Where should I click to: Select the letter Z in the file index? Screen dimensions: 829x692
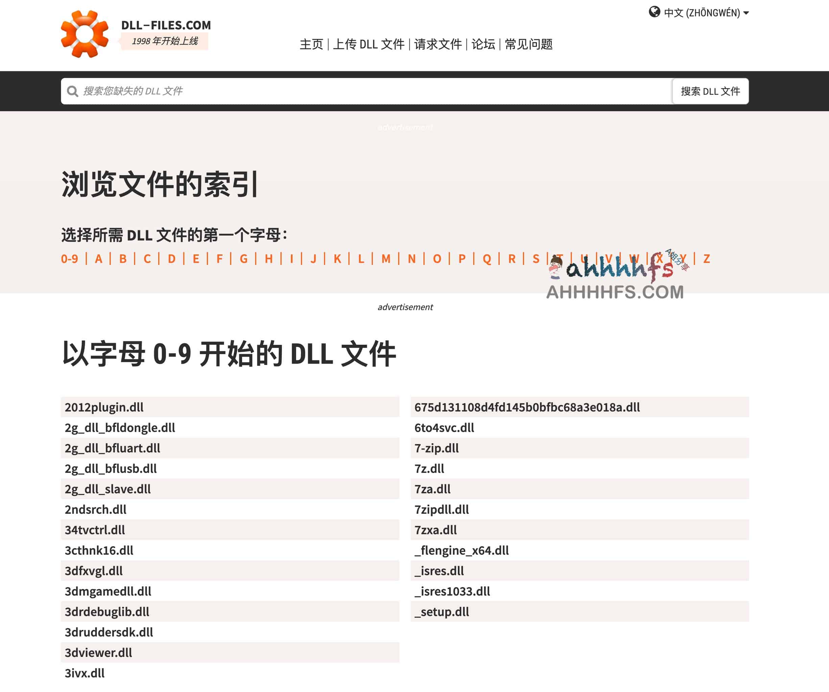click(x=706, y=259)
